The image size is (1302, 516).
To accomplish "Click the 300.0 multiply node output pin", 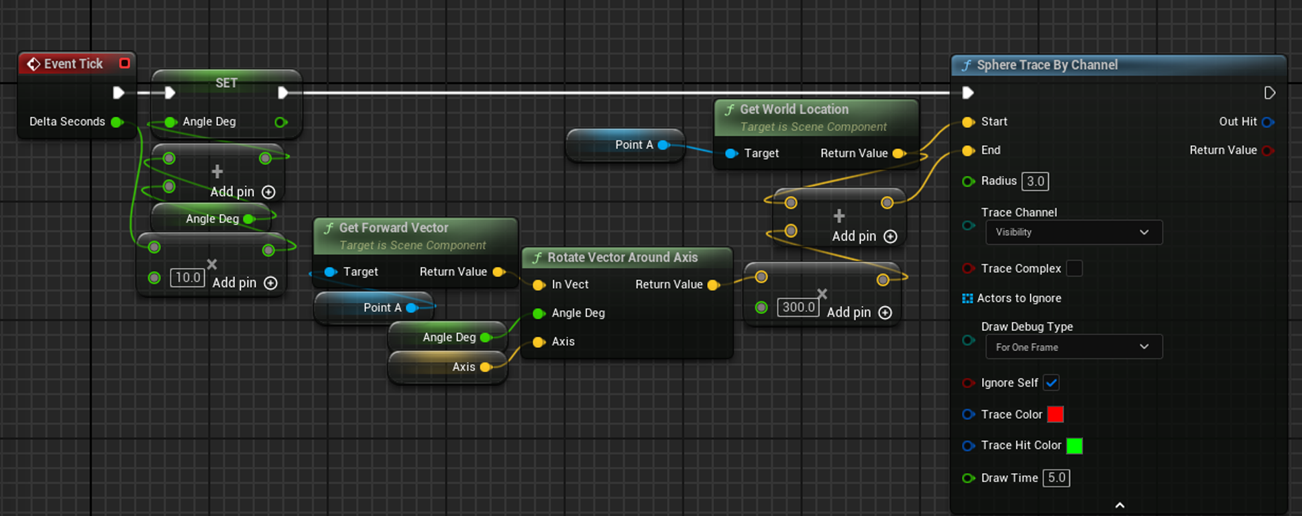I will tap(883, 280).
